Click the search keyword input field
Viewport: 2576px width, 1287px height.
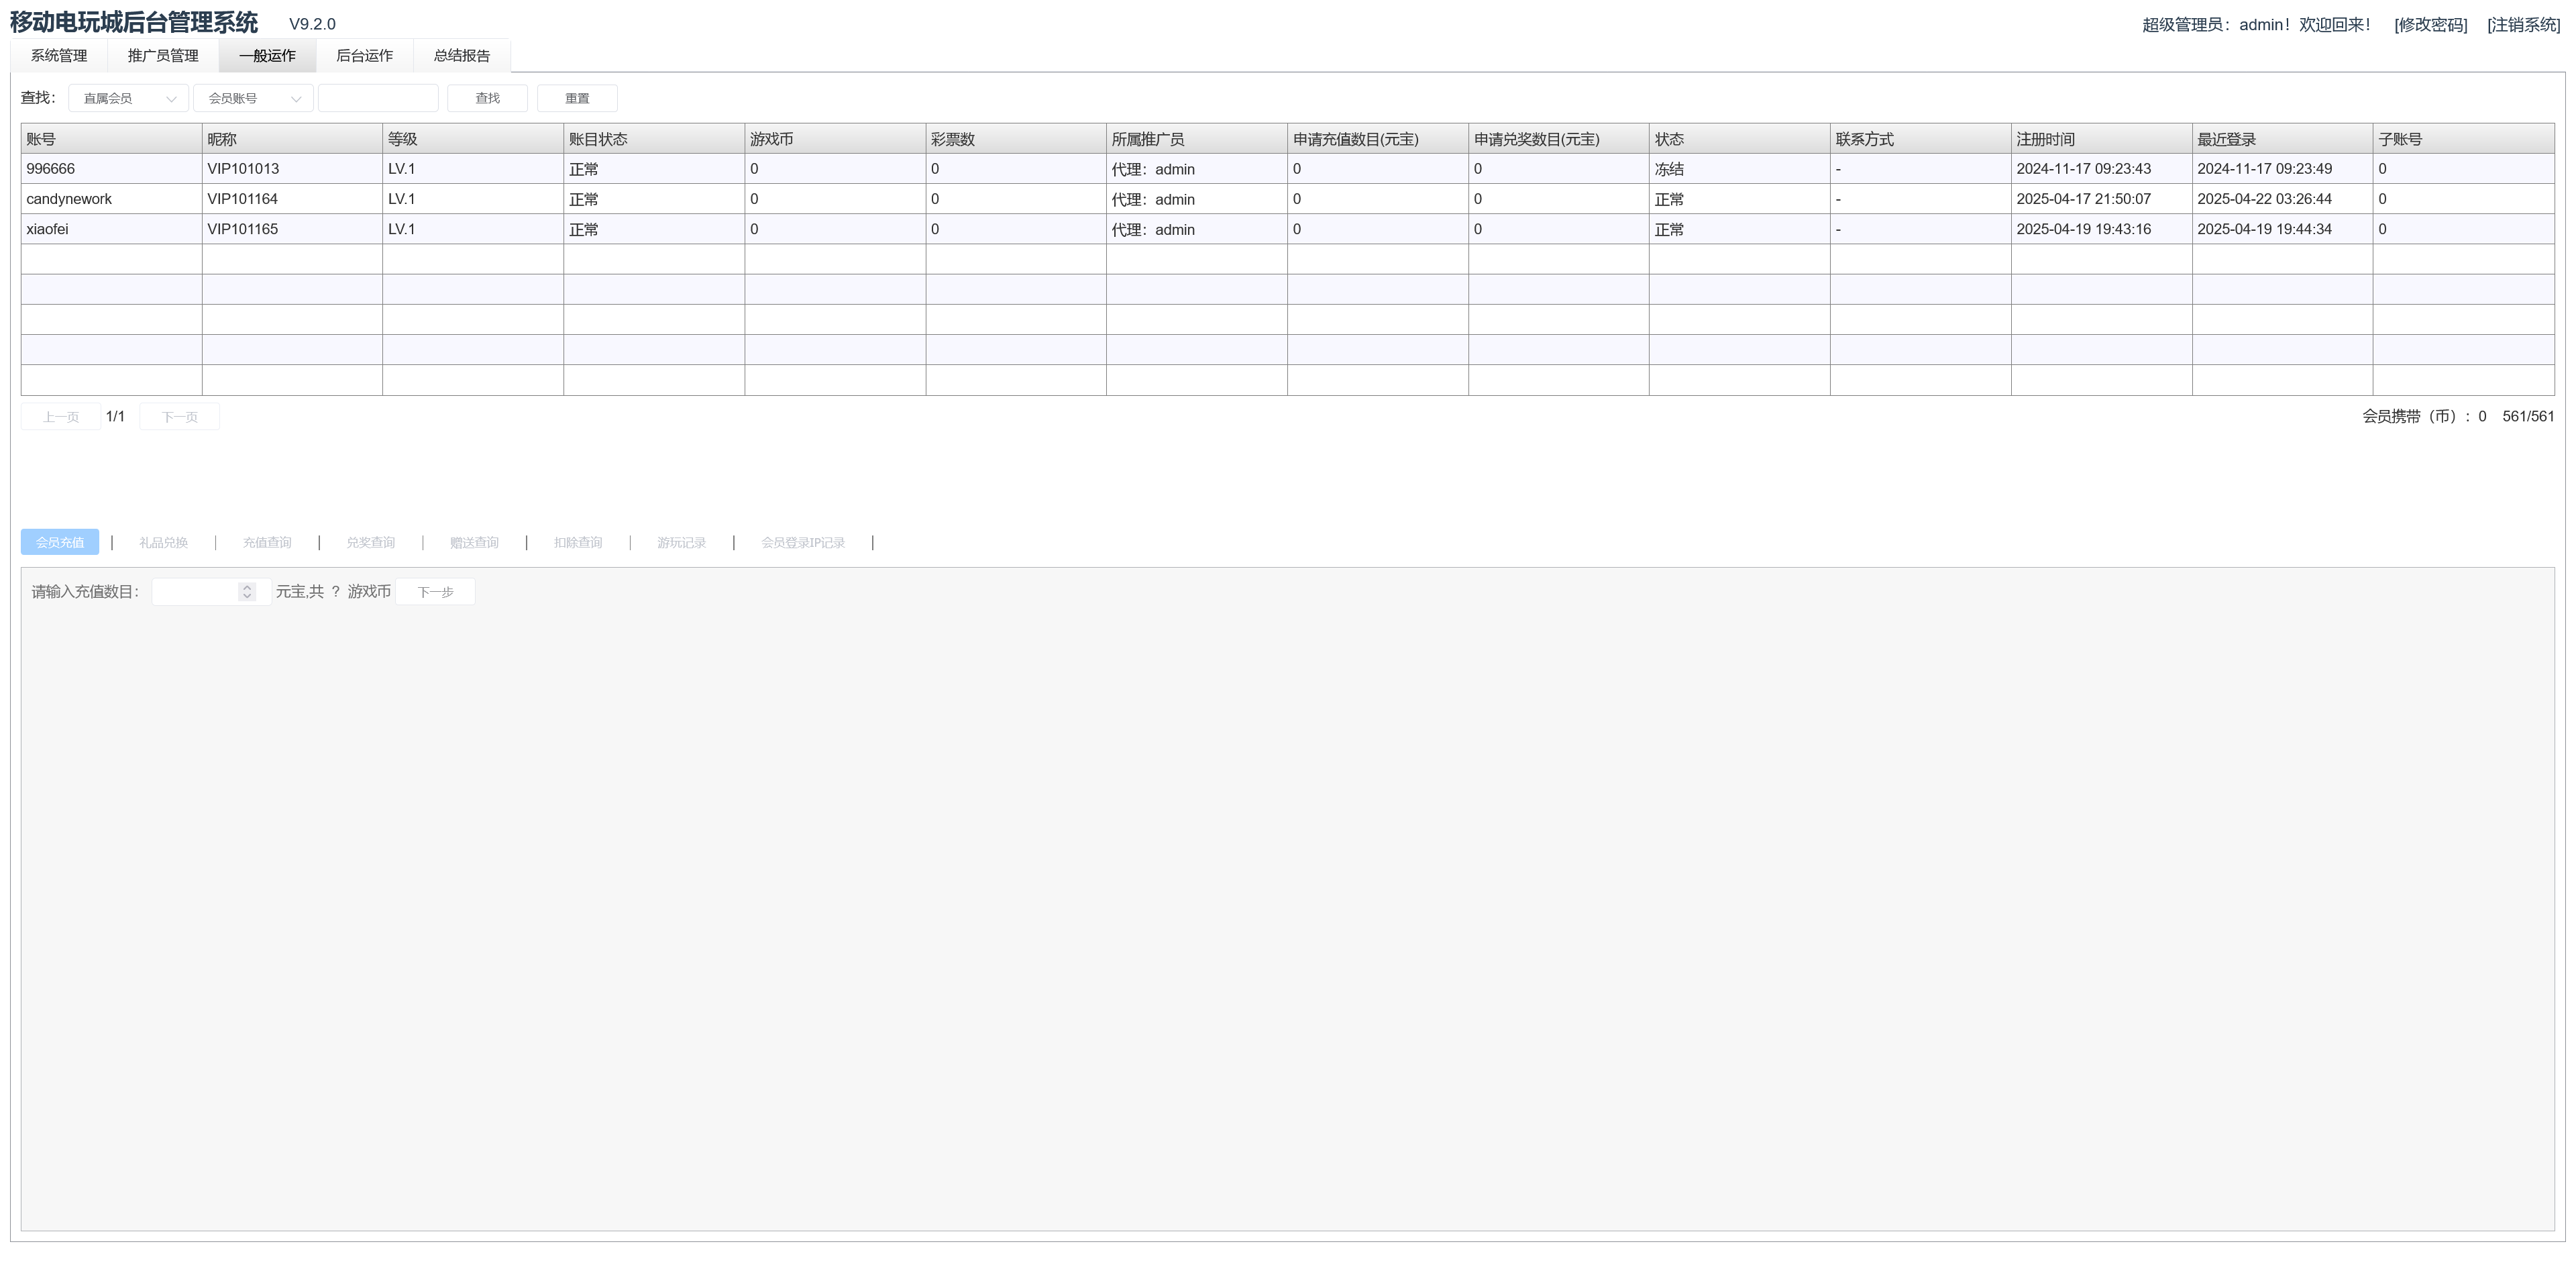[378, 98]
